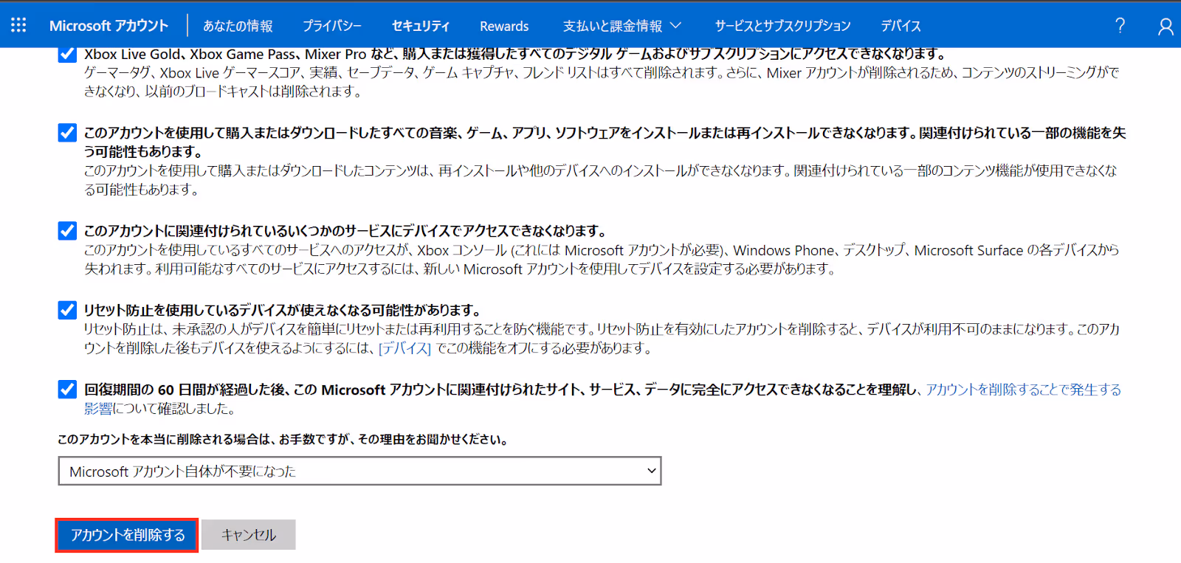The image size is (1181, 563).
Task: Open アカウントを削除することで発生する影響 link
Action: [1023, 390]
